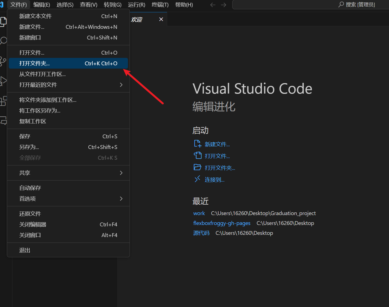Select 将工作区另存为... entry
This screenshot has width=389, height=307.
point(68,111)
